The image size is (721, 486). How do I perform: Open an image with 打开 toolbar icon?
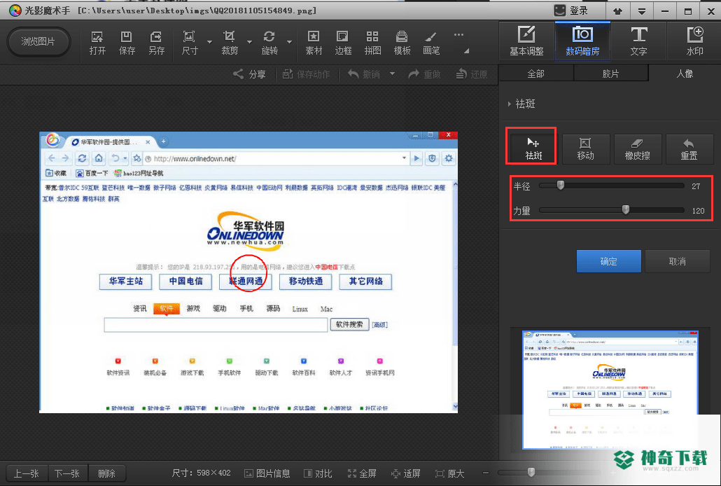(x=97, y=43)
